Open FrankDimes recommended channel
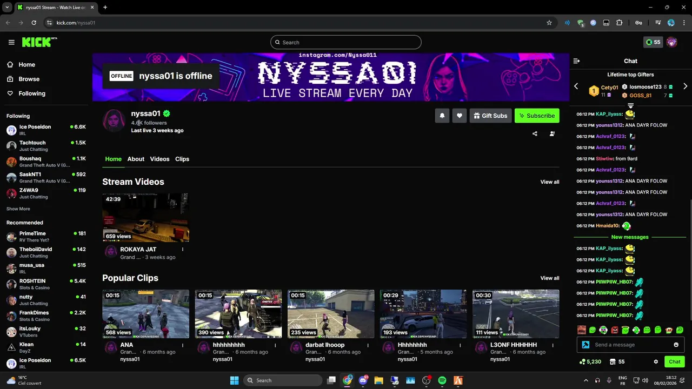Viewport: 692px width, 389px height. (x=46, y=316)
